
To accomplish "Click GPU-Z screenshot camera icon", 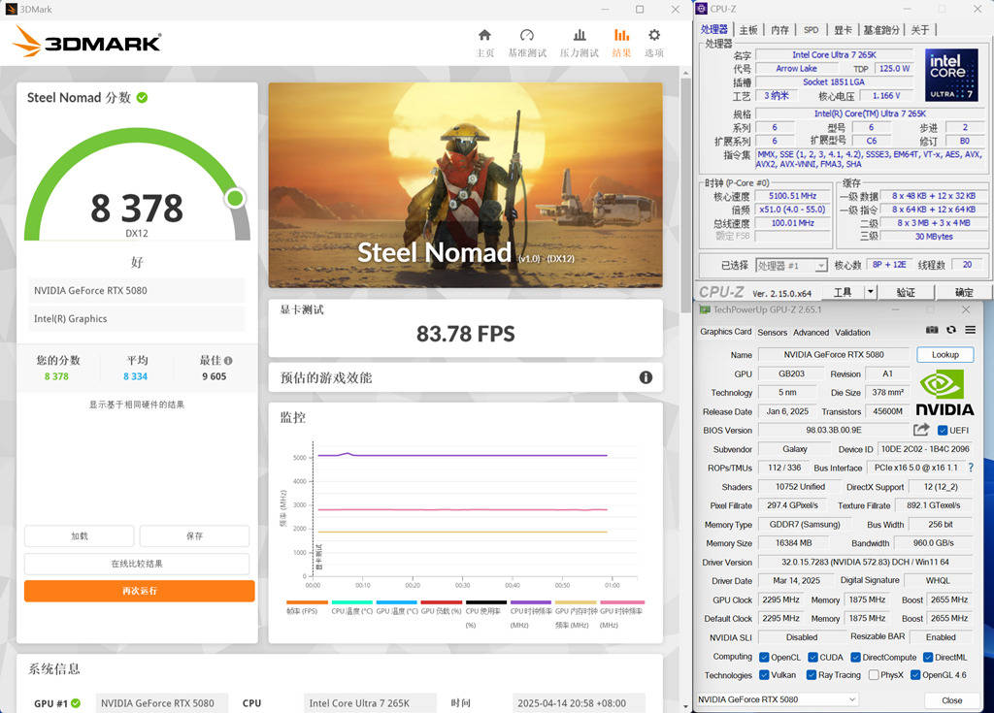I will [932, 330].
